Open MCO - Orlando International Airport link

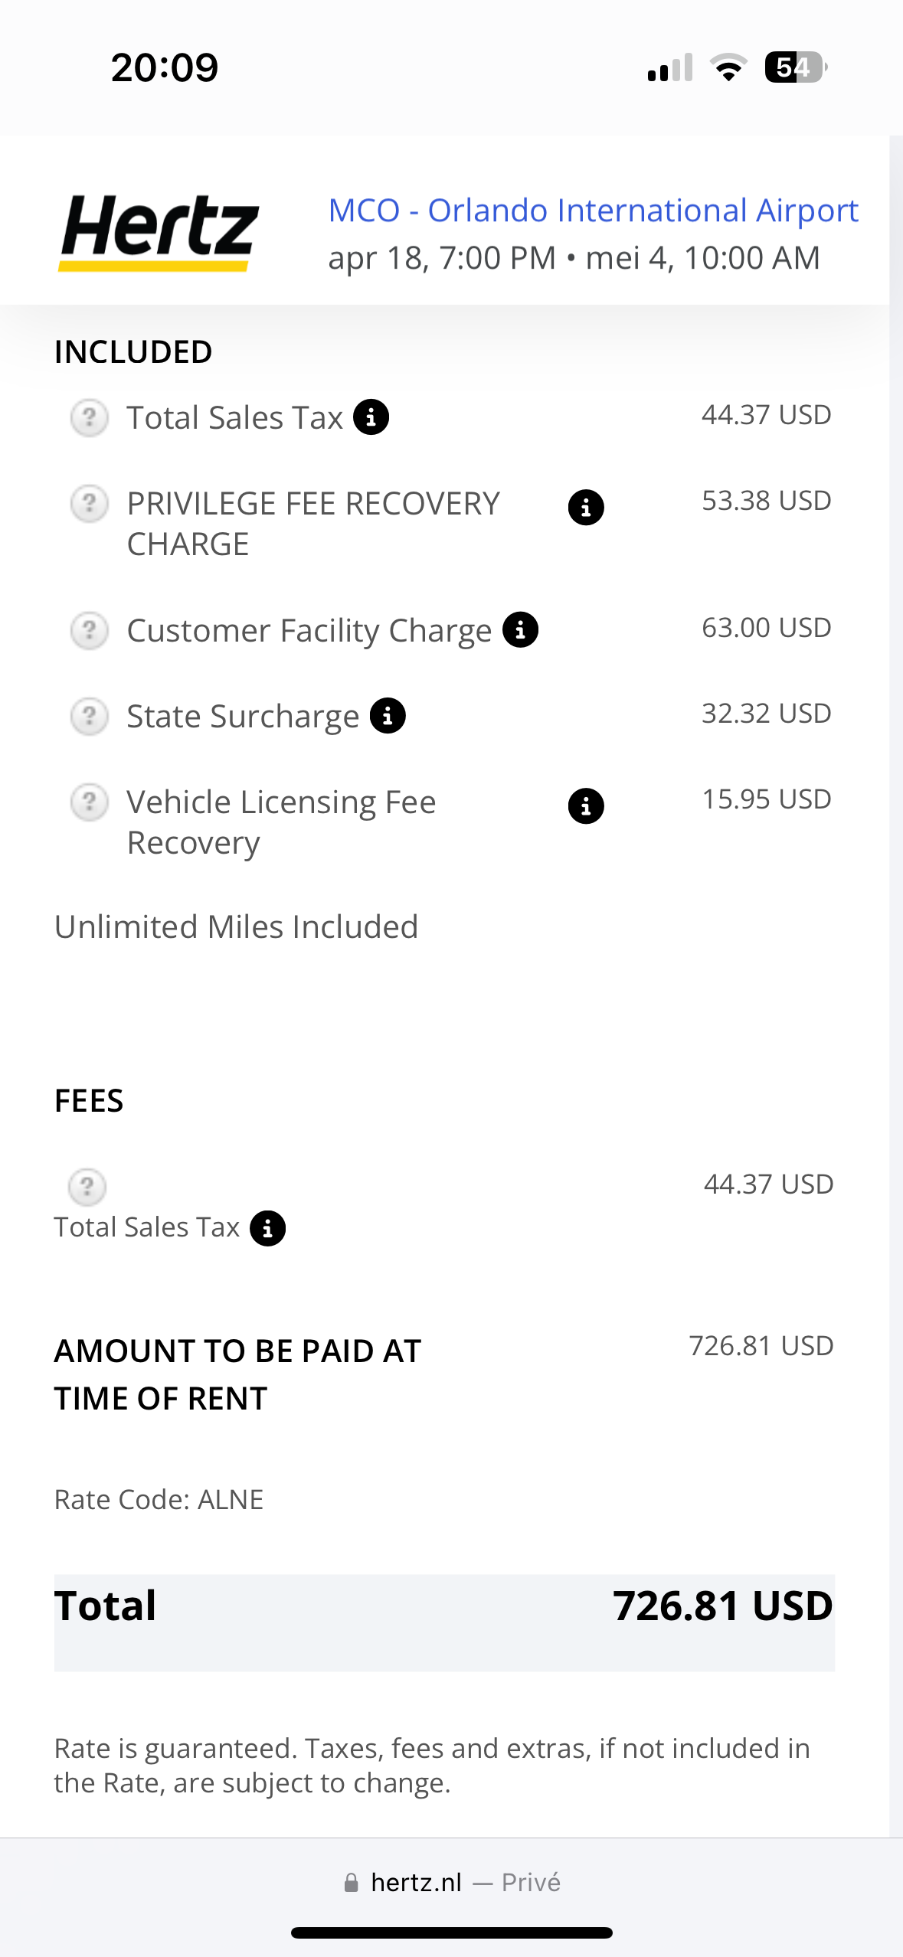(x=593, y=211)
